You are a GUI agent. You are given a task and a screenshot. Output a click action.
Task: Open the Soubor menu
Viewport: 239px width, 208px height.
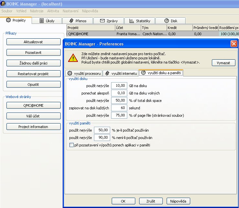point(7,11)
